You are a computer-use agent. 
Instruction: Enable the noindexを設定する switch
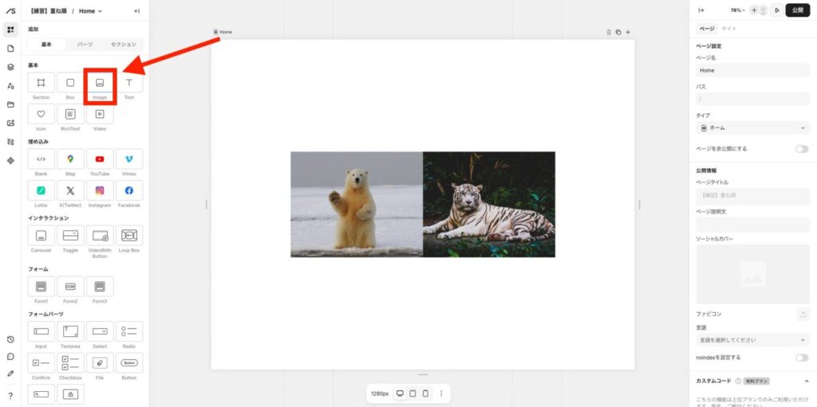click(801, 358)
